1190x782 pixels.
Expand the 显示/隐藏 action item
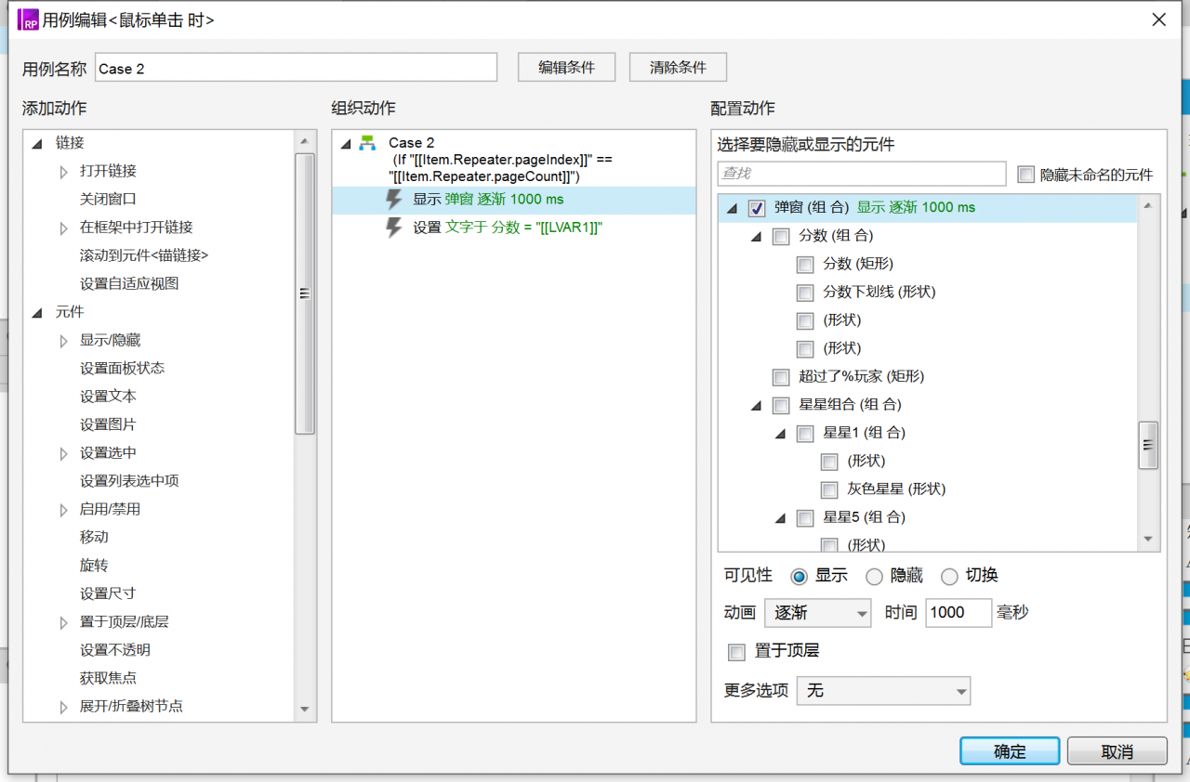point(63,341)
